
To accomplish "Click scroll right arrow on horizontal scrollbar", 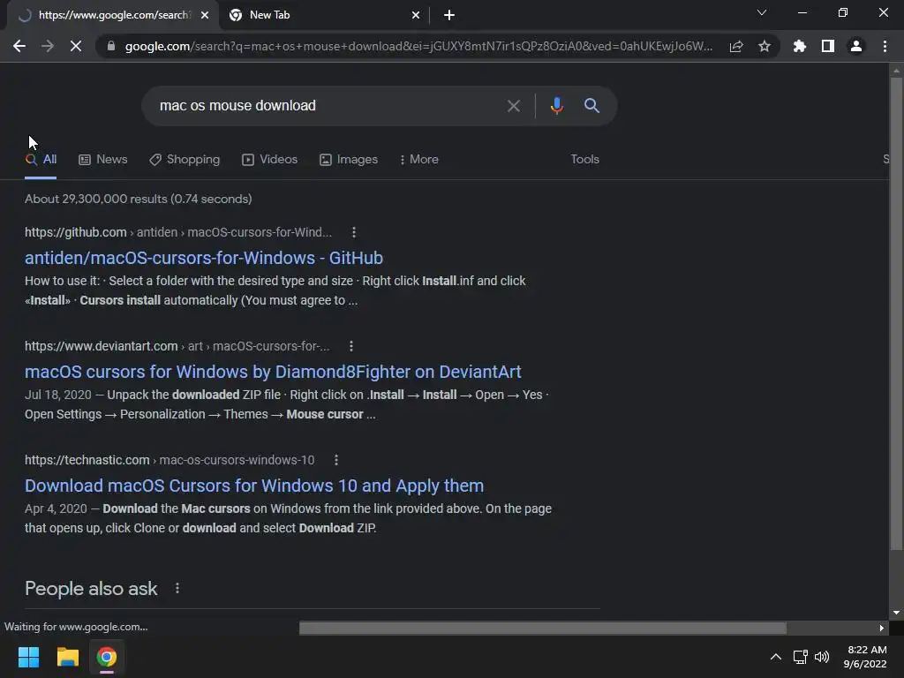I will pos(882,628).
